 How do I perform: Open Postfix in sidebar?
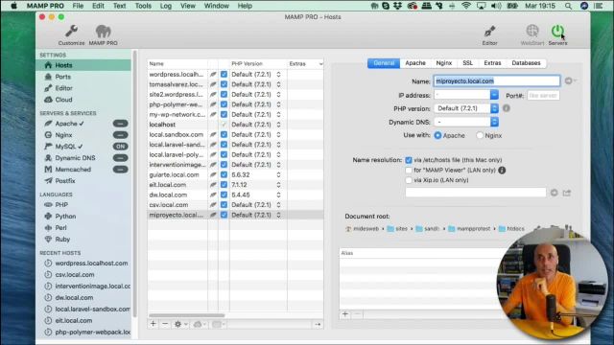click(x=65, y=181)
